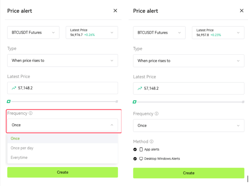
Task: Open the right Type dropdown 'When price rises to'
Action: 189,61
